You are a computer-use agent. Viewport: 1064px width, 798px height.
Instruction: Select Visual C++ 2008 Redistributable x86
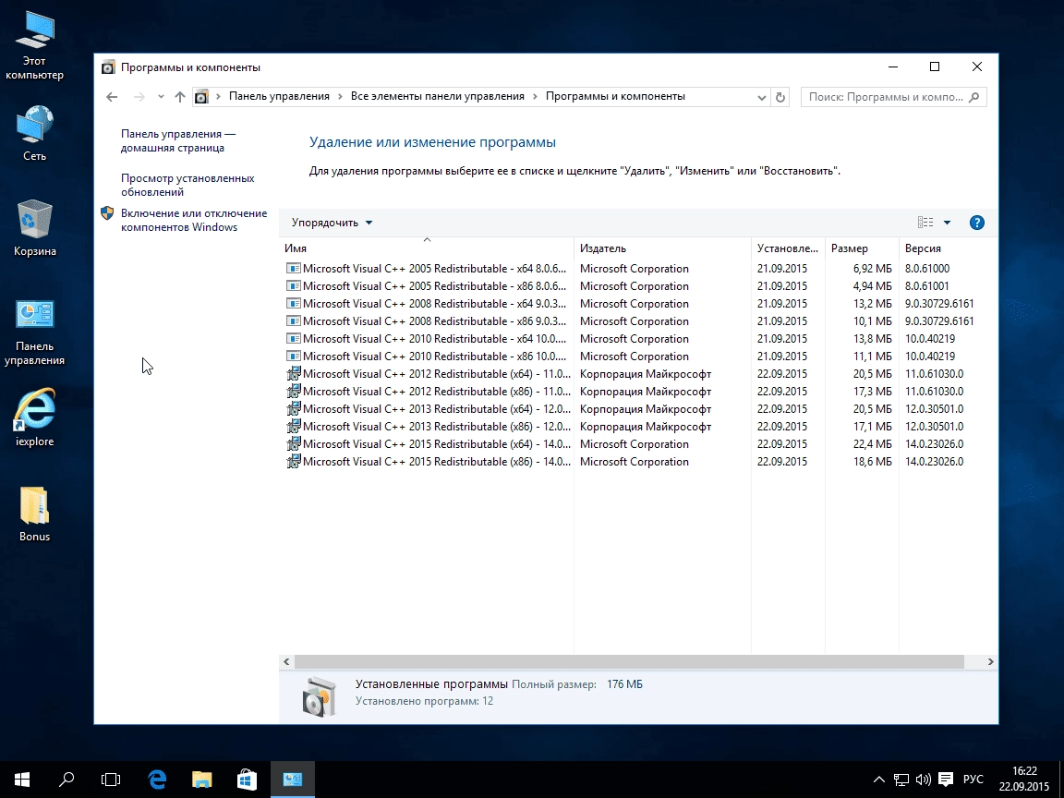(x=638, y=321)
